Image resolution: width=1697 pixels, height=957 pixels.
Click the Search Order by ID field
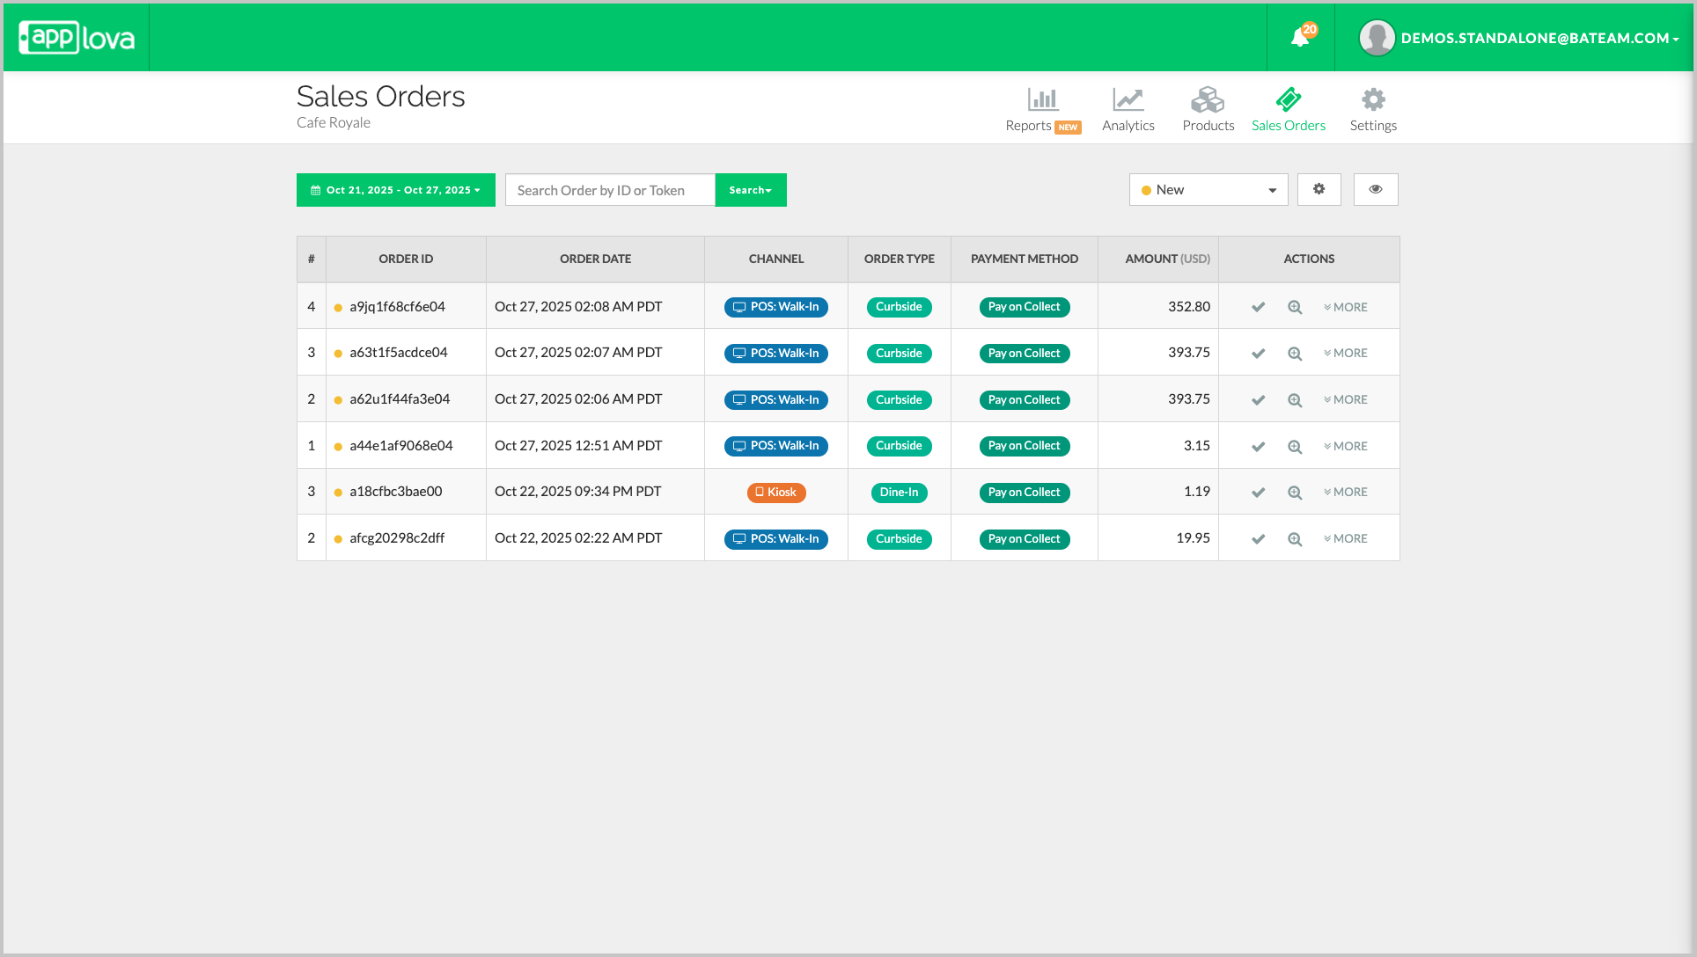coord(609,190)
